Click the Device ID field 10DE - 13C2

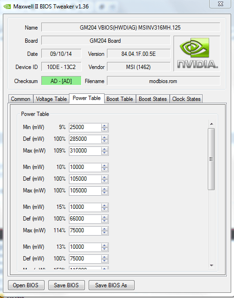point(61,67)
